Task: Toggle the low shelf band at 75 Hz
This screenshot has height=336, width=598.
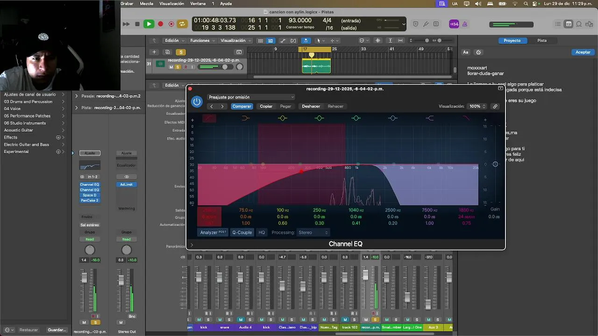Action: (x=246, y=118)
